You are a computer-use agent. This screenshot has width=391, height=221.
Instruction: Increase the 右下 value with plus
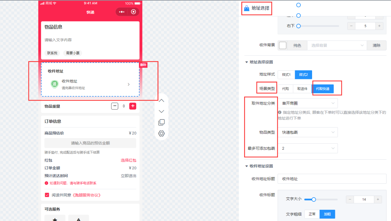pos(379,26)
